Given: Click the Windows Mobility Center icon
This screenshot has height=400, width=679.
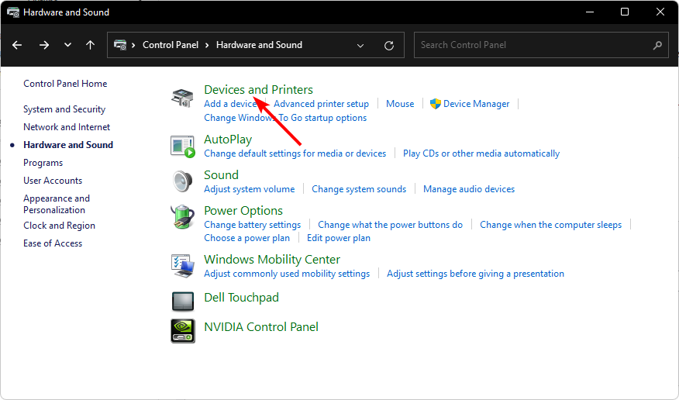Looking at the screenshot, I should tap(182, 265).
